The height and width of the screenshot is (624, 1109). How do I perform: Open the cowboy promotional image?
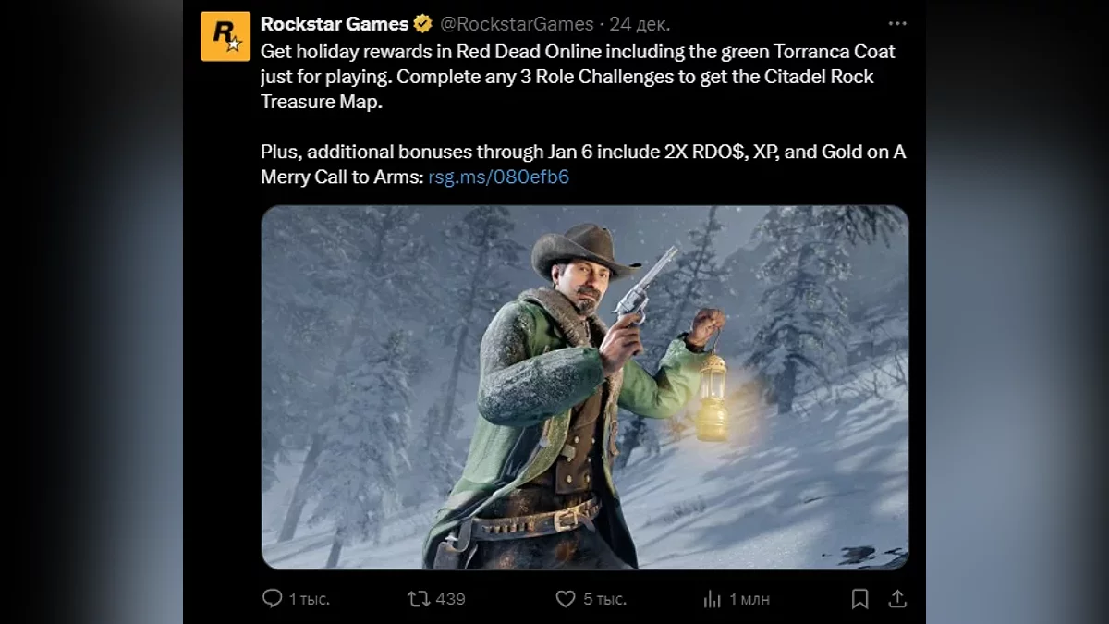coord(585,387)
